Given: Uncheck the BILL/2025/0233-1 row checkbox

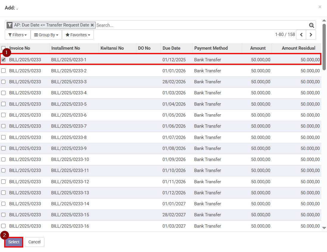Looking at the screenshot, I should pos(4,60).
